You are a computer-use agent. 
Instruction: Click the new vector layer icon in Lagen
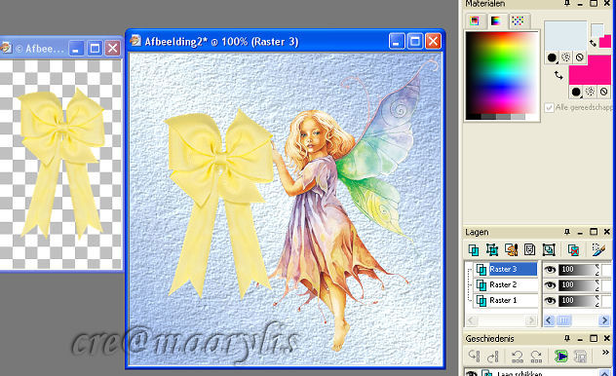[492, 249]
